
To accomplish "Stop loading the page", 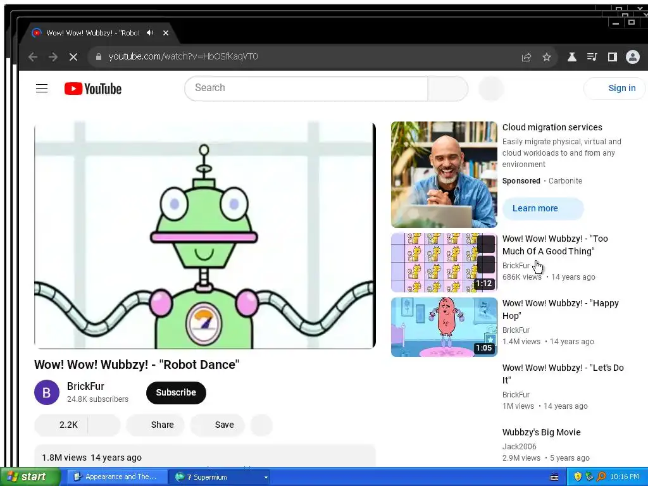I will click(x=73, y=57).
